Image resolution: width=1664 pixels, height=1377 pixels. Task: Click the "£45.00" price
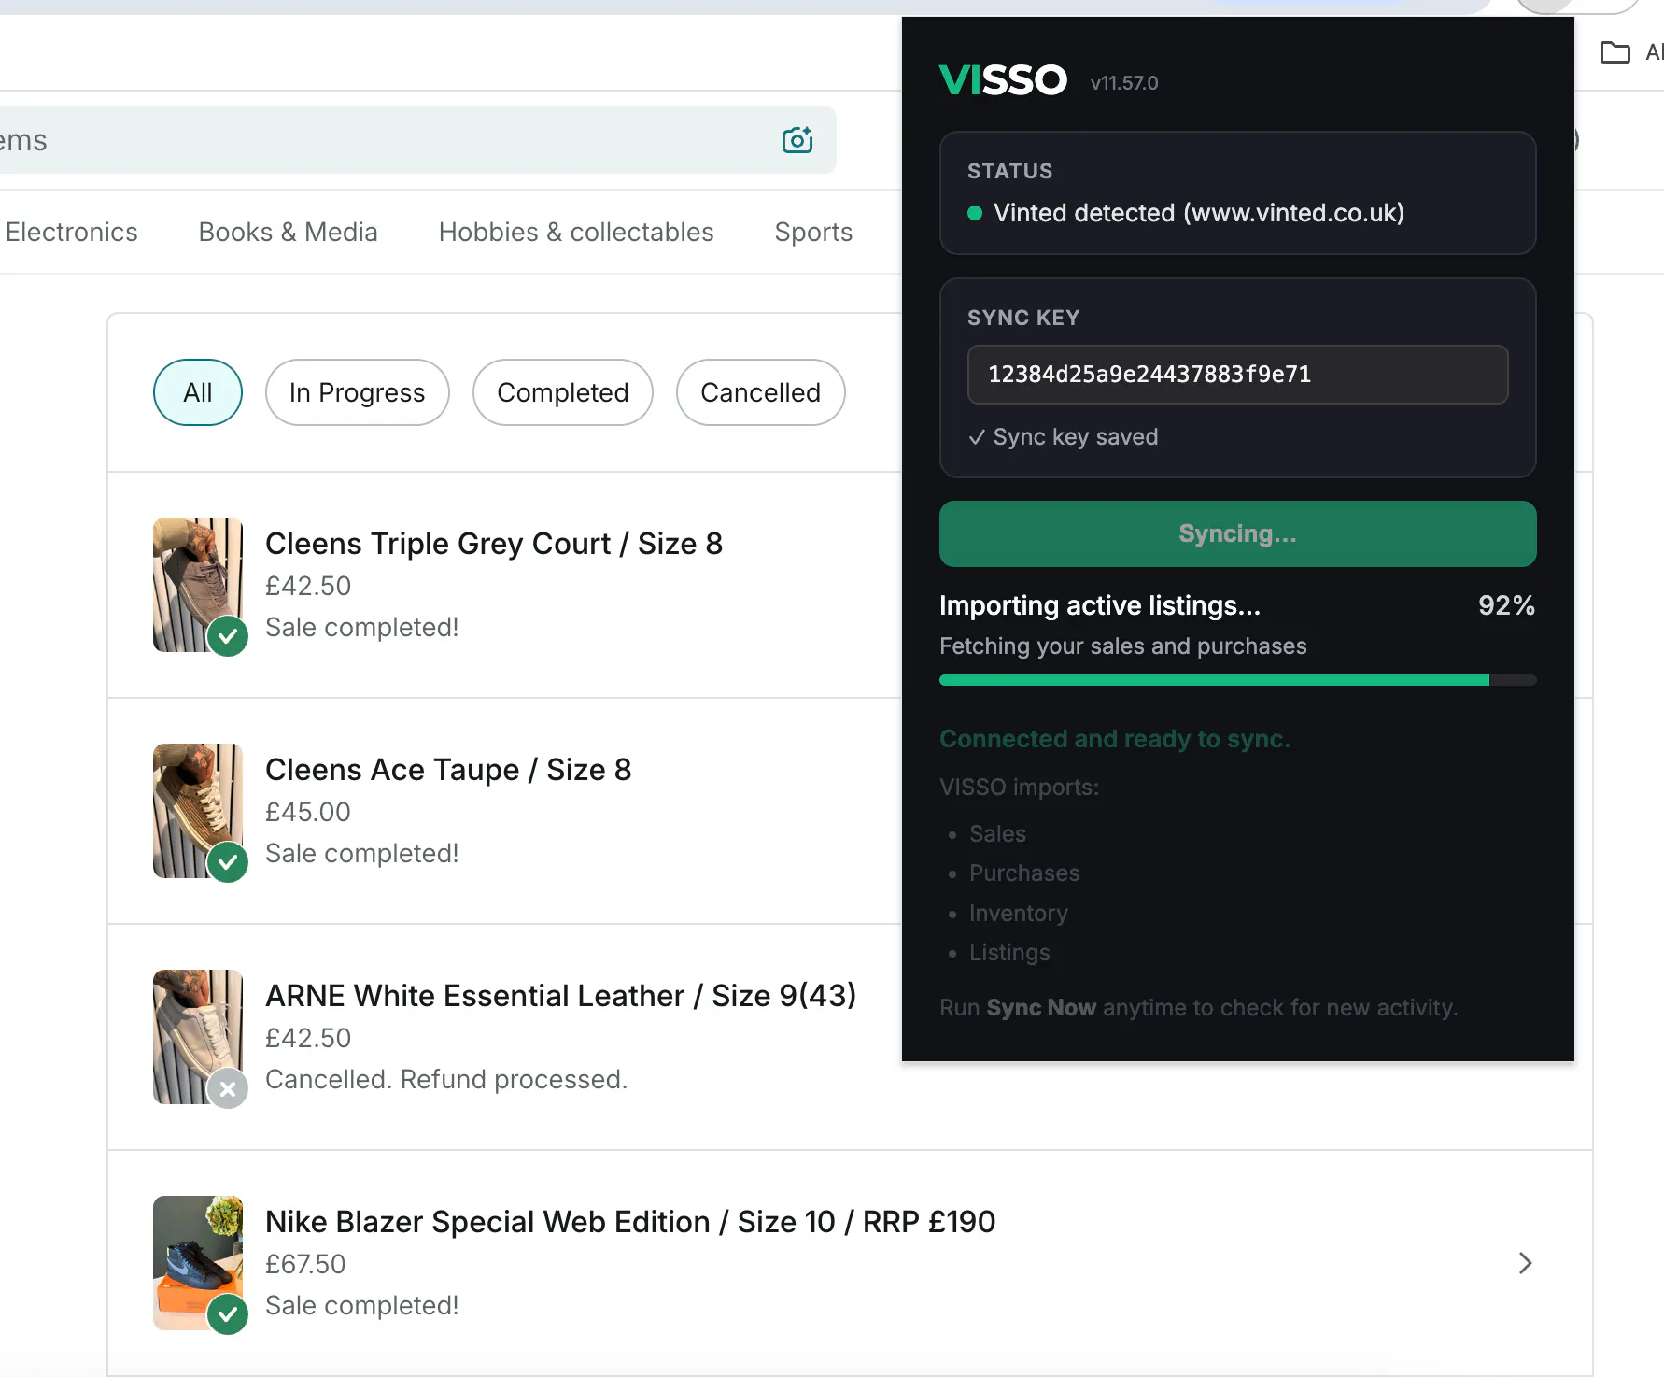[x=308, y=812]
